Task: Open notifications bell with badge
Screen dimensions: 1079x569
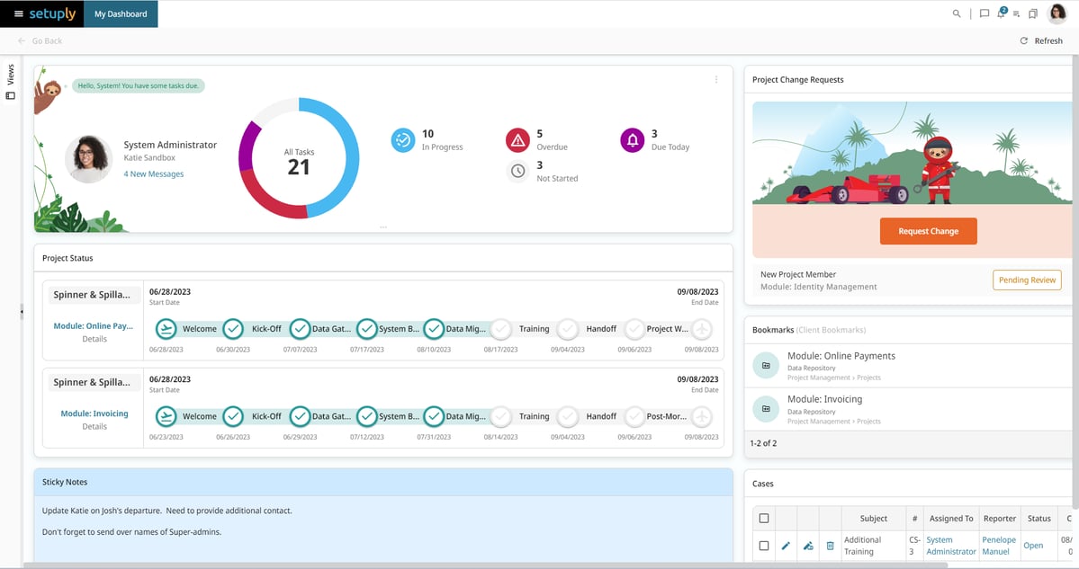Action: (1001, 13)
